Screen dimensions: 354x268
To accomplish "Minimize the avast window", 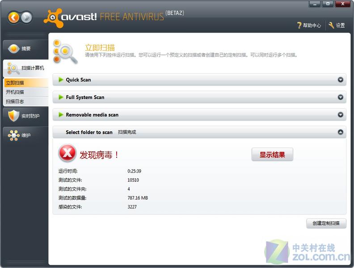I will [315, 4].
